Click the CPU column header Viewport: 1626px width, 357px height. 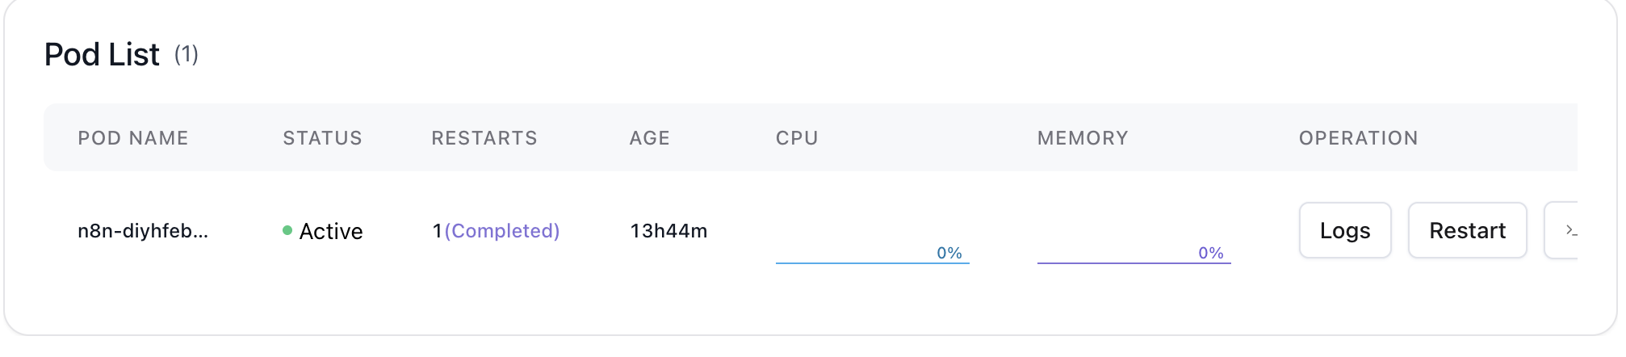797,138
